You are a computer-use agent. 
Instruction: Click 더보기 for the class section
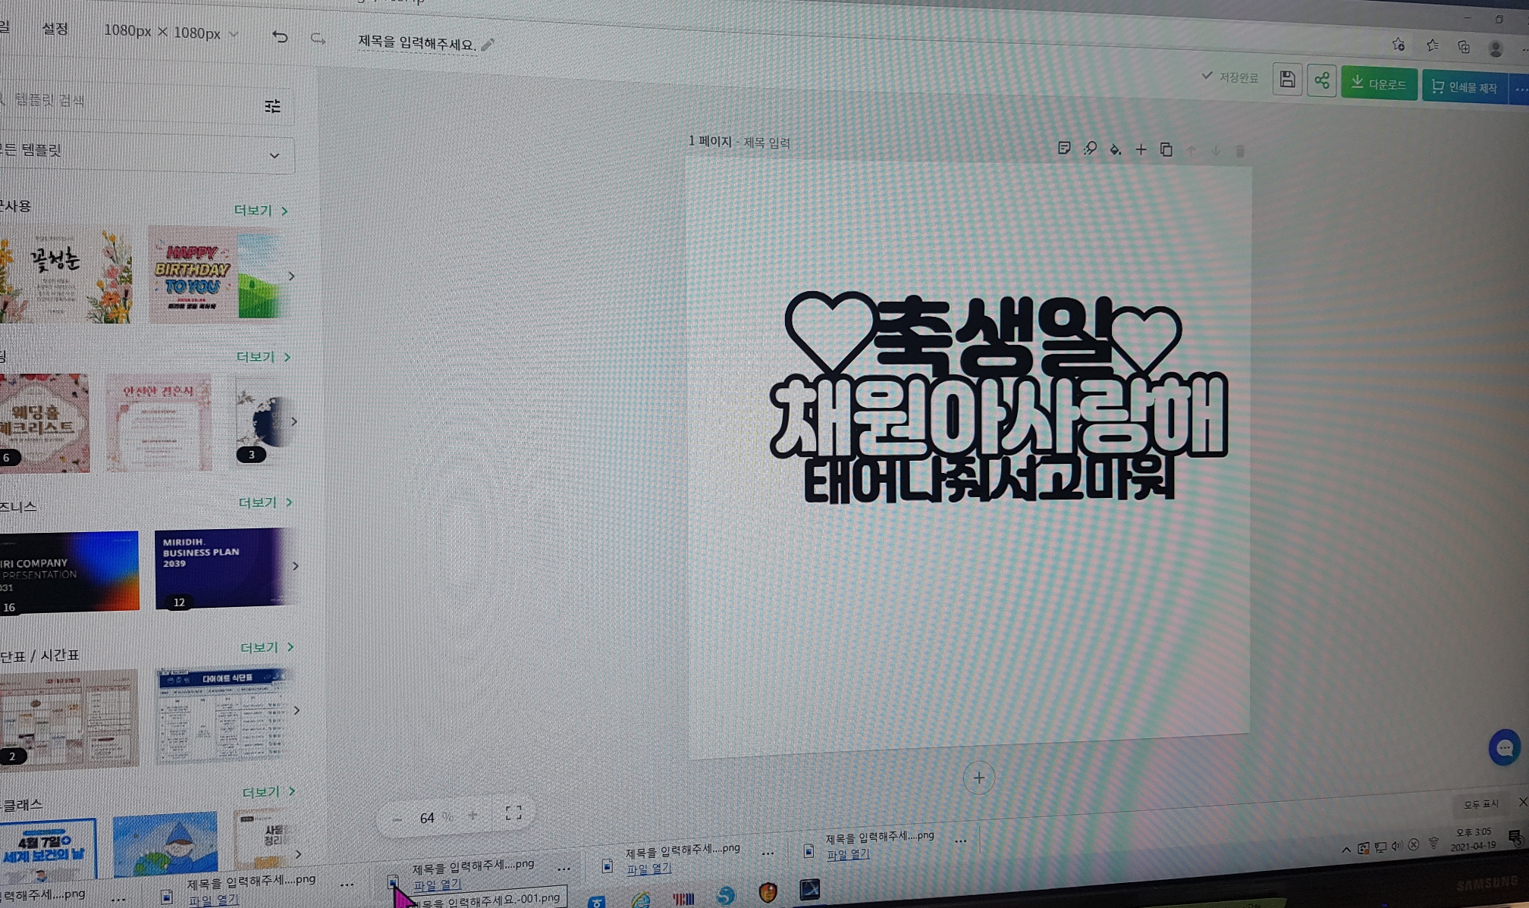click(268, 791)
